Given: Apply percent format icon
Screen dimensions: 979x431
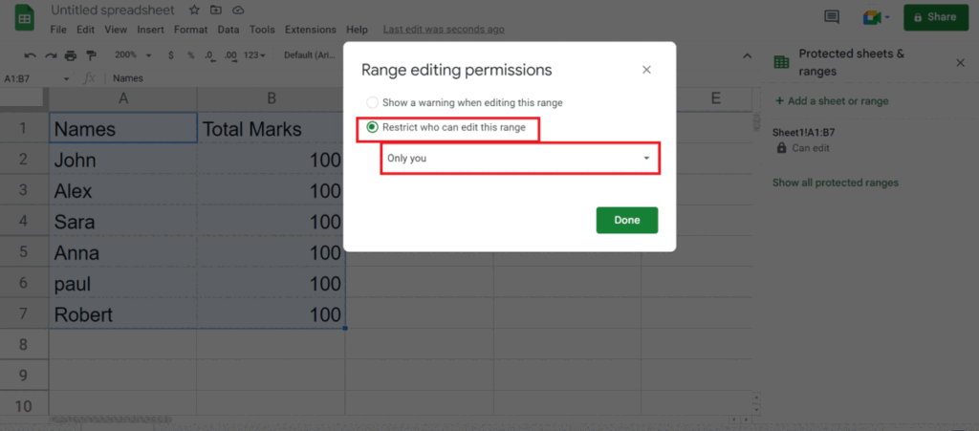Looking at the screenshot, I should [x=190, y=55].
